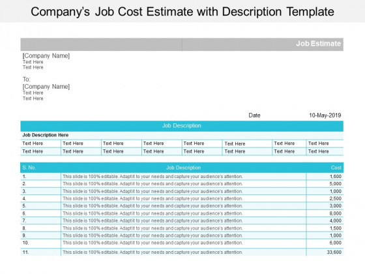The image size is (365, 274).
Task: Click serial number '2.' in the table
Action: click(x=25, y=184)
